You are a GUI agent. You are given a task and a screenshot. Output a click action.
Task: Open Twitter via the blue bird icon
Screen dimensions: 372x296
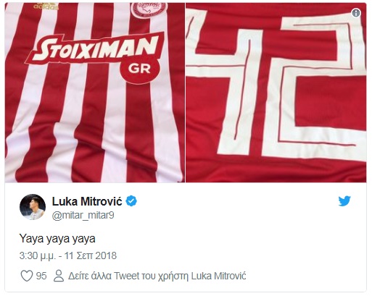pos(344,201)
